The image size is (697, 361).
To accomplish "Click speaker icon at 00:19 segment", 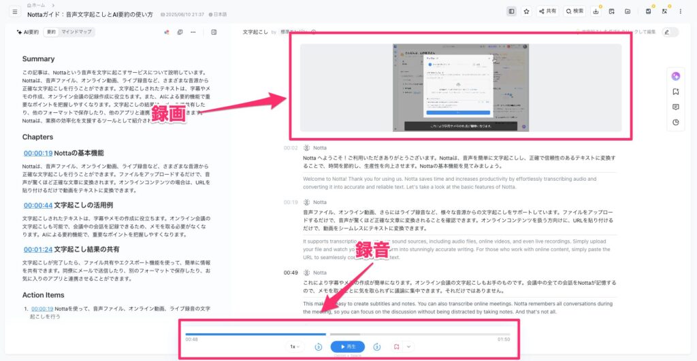I will click(307, 202).
